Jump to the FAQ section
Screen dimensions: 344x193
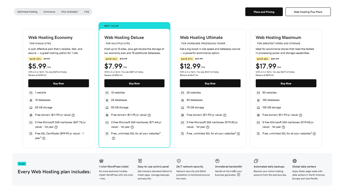point(87,12)
